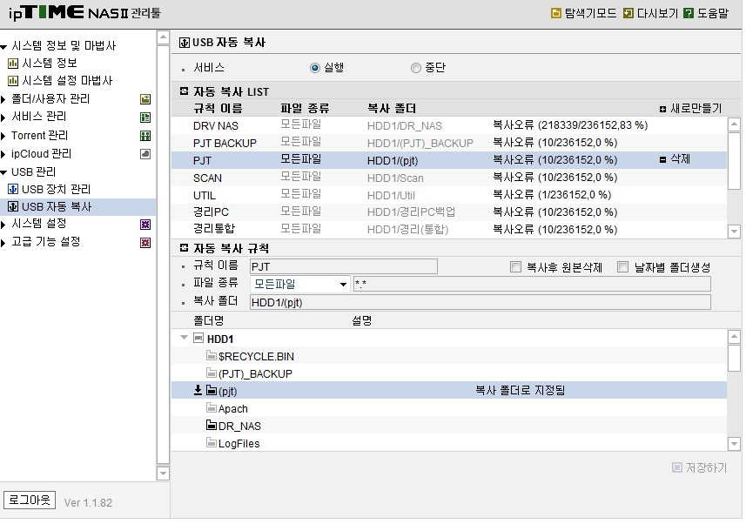Select the PJT BACKUP rule row
746x524 pixels.
pos(449,143)
